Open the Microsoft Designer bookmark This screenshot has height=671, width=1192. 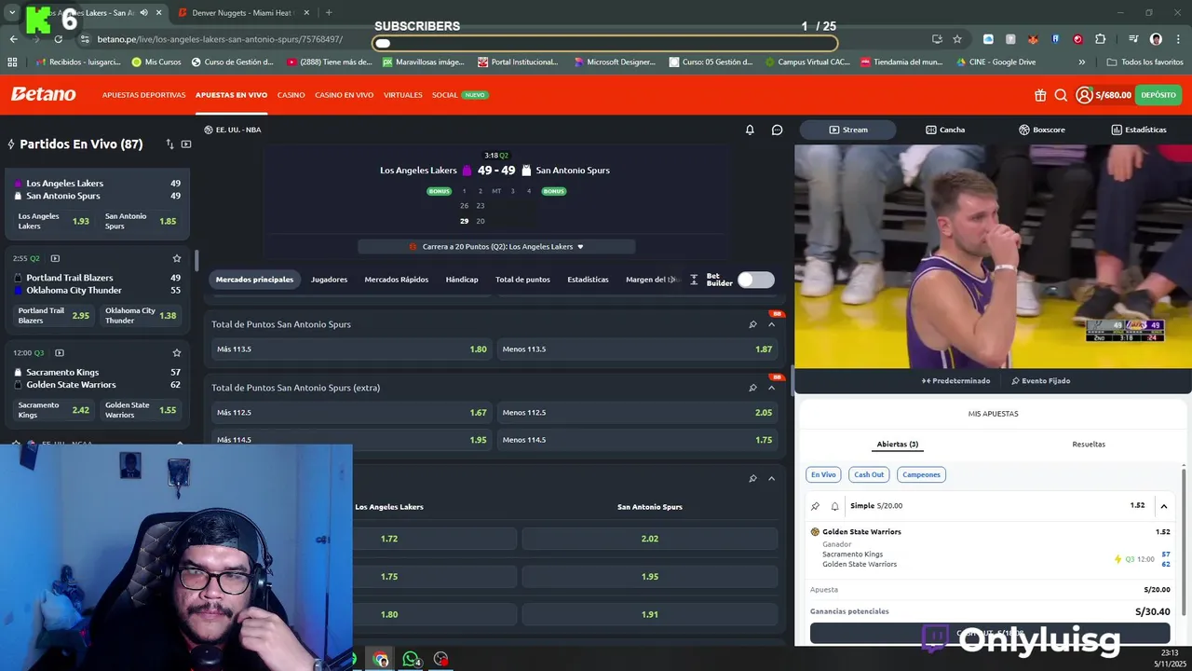(x=615, y=62)
